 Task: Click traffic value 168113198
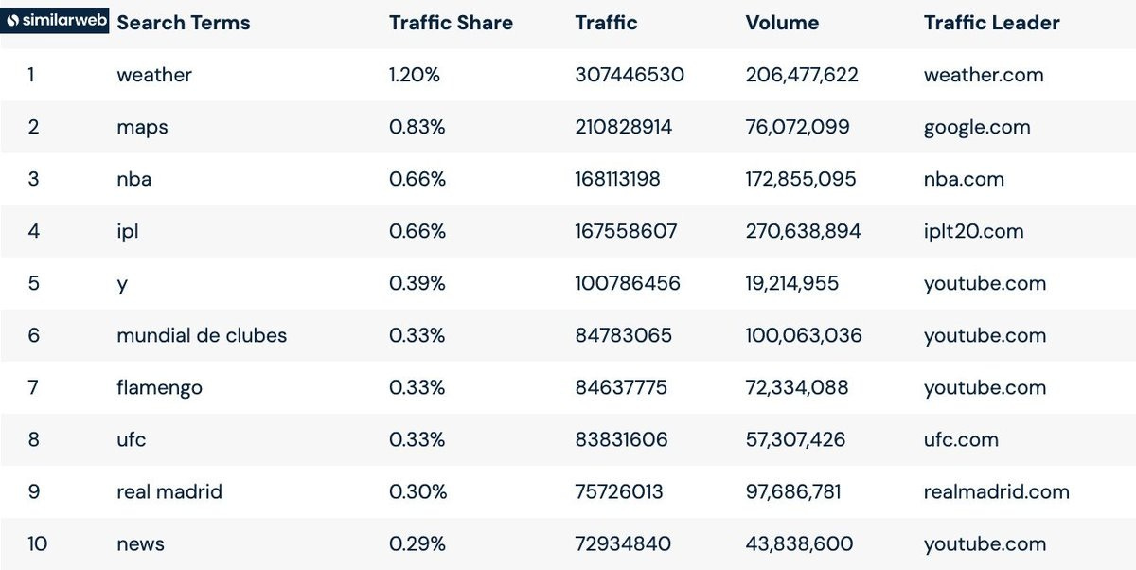618,179
